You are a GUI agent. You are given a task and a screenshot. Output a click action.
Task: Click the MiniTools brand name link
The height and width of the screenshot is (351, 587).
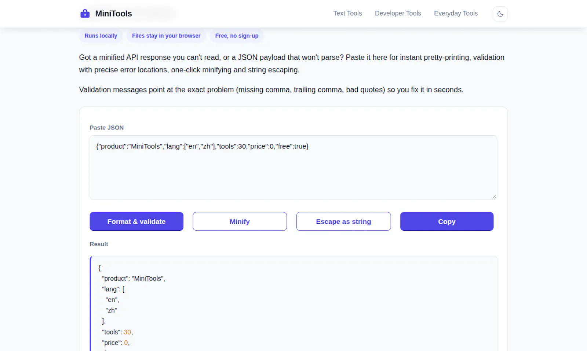point(113,14)
